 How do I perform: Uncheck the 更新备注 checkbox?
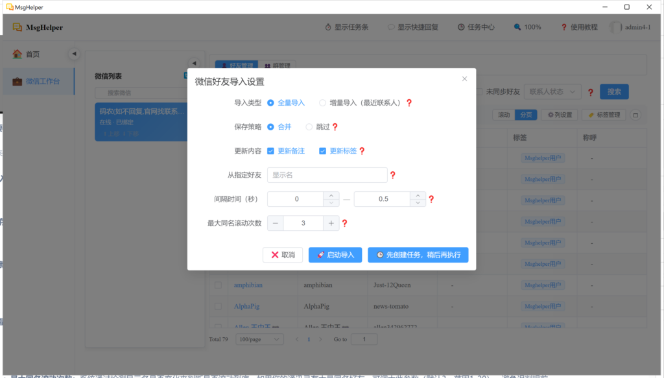point(271,151)
